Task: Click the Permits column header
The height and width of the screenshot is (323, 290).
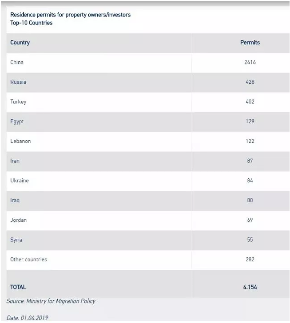Action: (x=250, y=43)
